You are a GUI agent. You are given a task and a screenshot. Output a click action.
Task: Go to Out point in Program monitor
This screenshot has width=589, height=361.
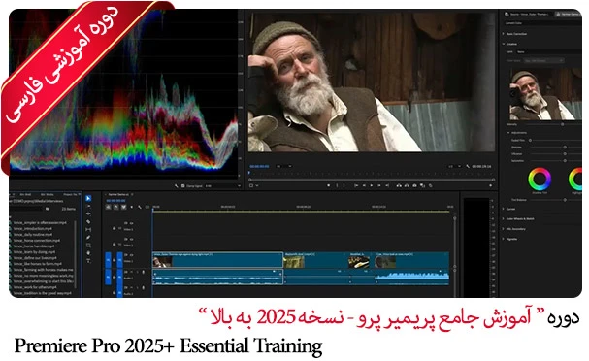click(387, 185)
